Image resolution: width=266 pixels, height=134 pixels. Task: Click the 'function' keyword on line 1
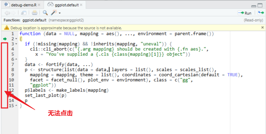(x=30, y=34)
